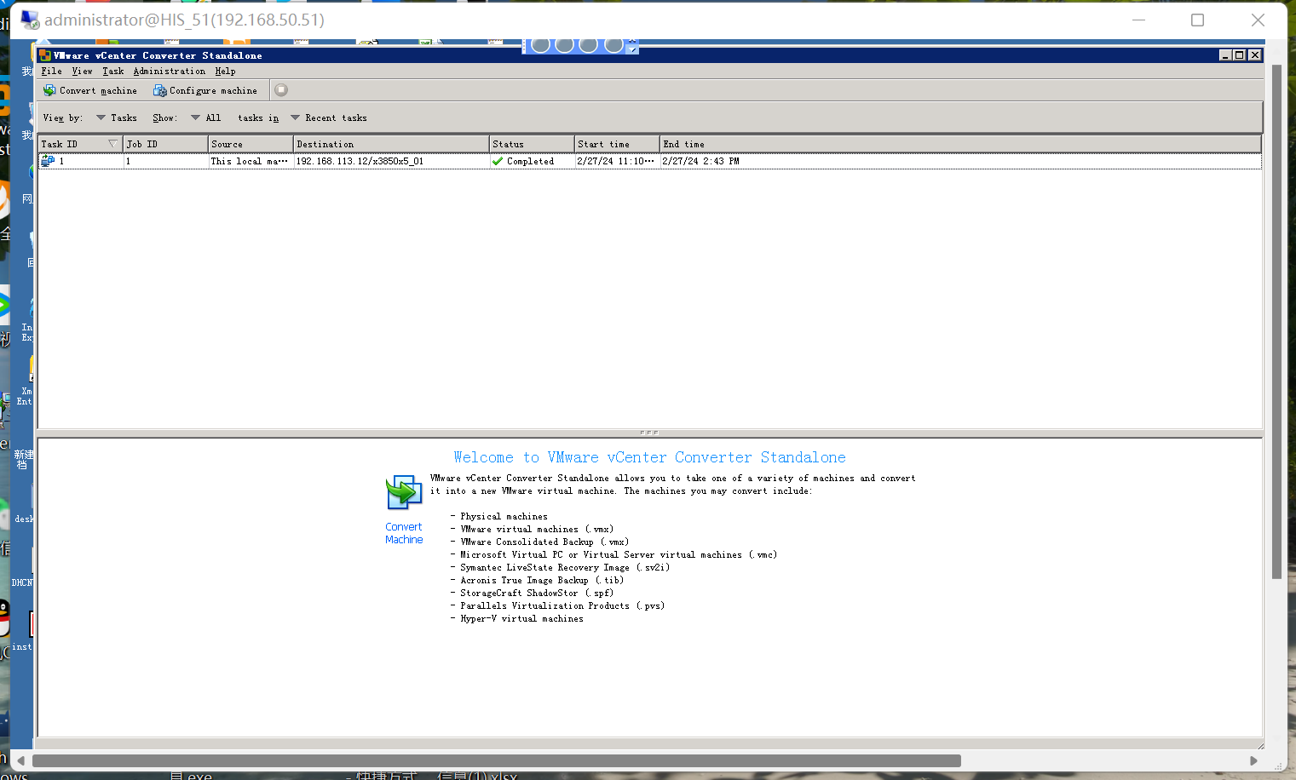Click the Configure machine toolbar button
Screen dimensions: 1296x780
(205, 90)
